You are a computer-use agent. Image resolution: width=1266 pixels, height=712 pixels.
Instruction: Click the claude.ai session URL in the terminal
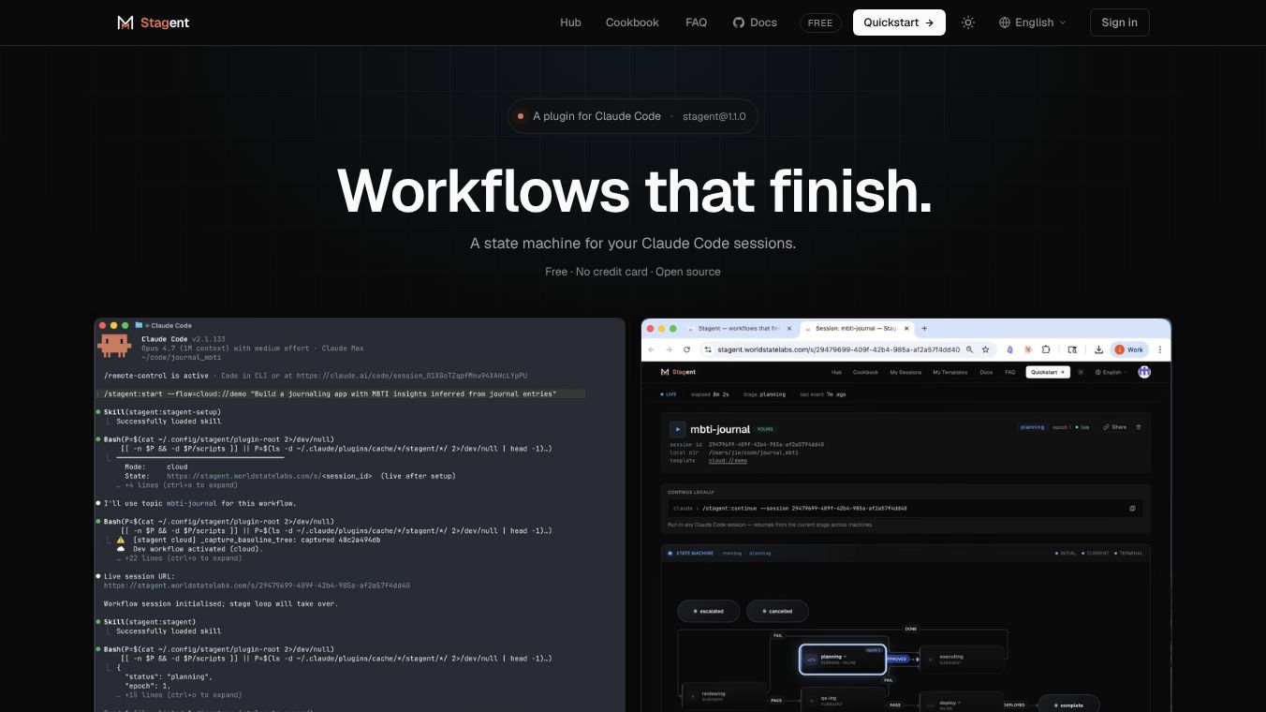point(412,376)
